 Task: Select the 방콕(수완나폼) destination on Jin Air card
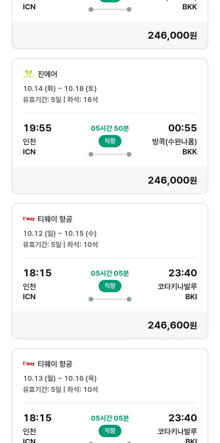point(174,142)
